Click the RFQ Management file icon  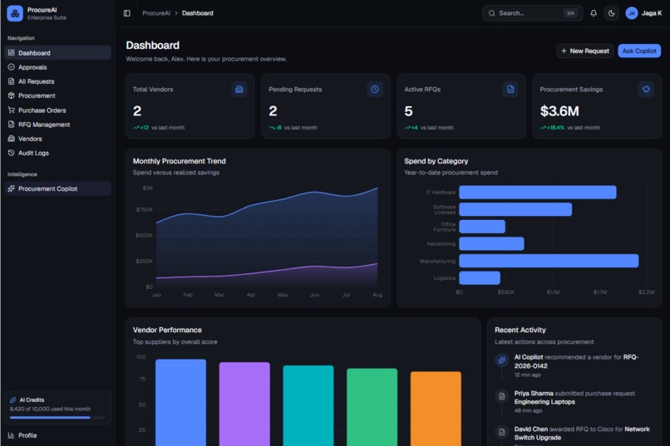tap(11, 125)
